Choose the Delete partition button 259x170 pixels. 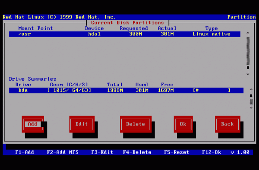coord(136,124)
